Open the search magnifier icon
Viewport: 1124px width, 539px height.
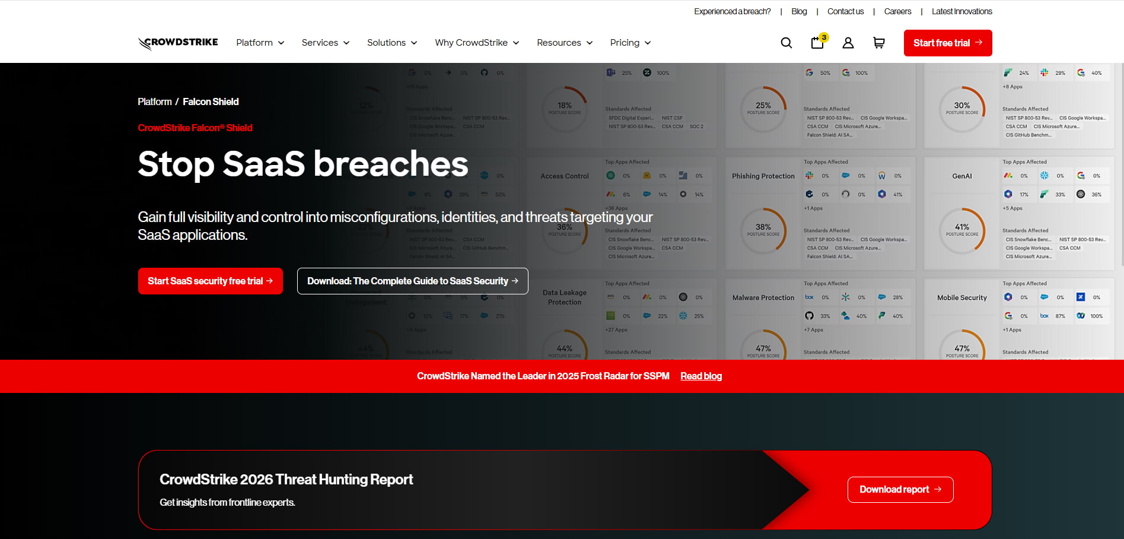pos(786,43)
